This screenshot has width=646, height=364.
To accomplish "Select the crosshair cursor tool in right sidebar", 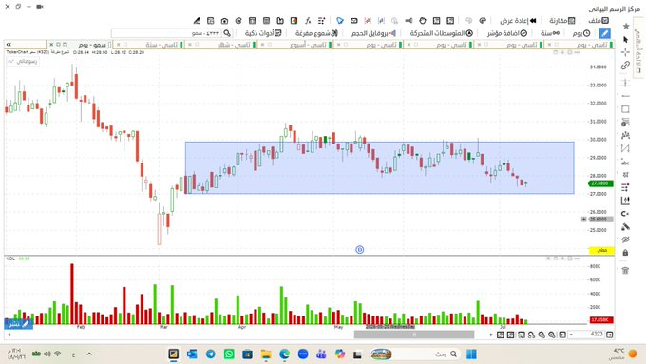I will (x=625, y=52).
